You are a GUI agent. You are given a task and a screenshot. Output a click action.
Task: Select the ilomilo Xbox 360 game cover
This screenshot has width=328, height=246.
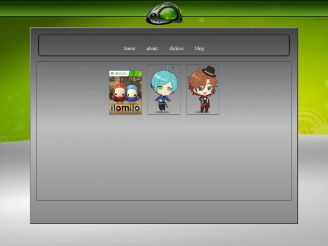click(x=126, y=92)
